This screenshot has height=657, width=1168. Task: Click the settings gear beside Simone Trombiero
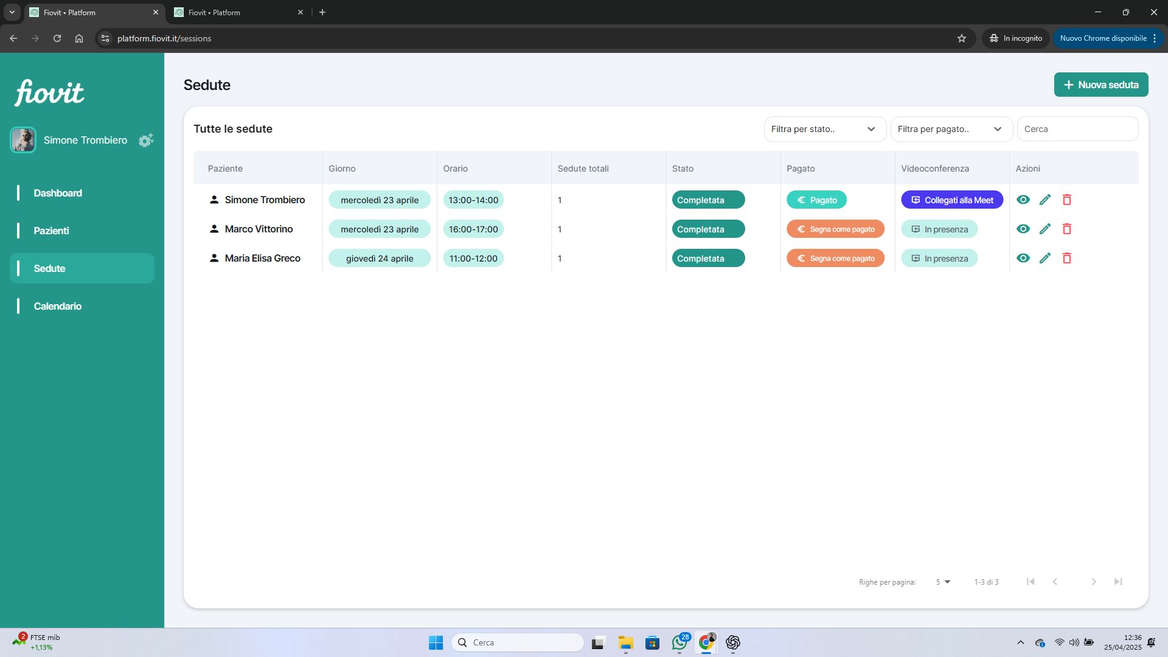pos(145,141)
